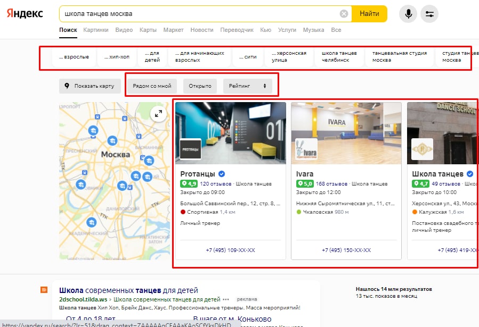The image size is (479, 327).
Task: Click the Показать карту button
Action: click(90, 86)
